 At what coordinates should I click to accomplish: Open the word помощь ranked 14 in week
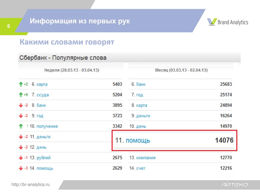tap(45, 168)
